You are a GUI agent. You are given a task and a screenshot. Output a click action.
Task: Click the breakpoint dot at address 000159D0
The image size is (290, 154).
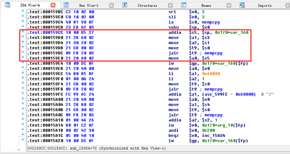click(x=23, y=37)
